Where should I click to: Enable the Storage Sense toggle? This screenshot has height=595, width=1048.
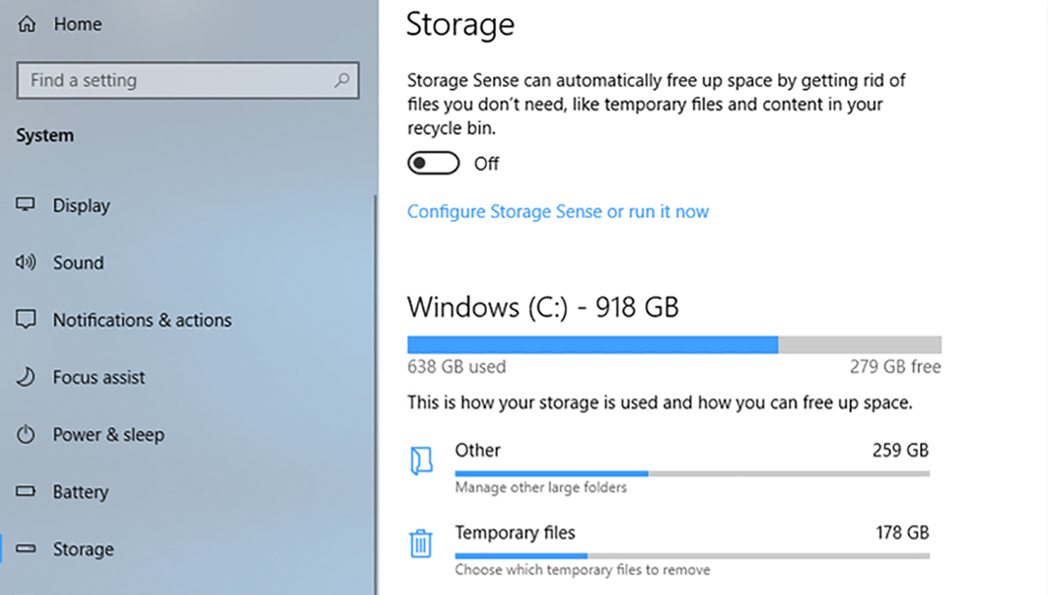point(433,163)
